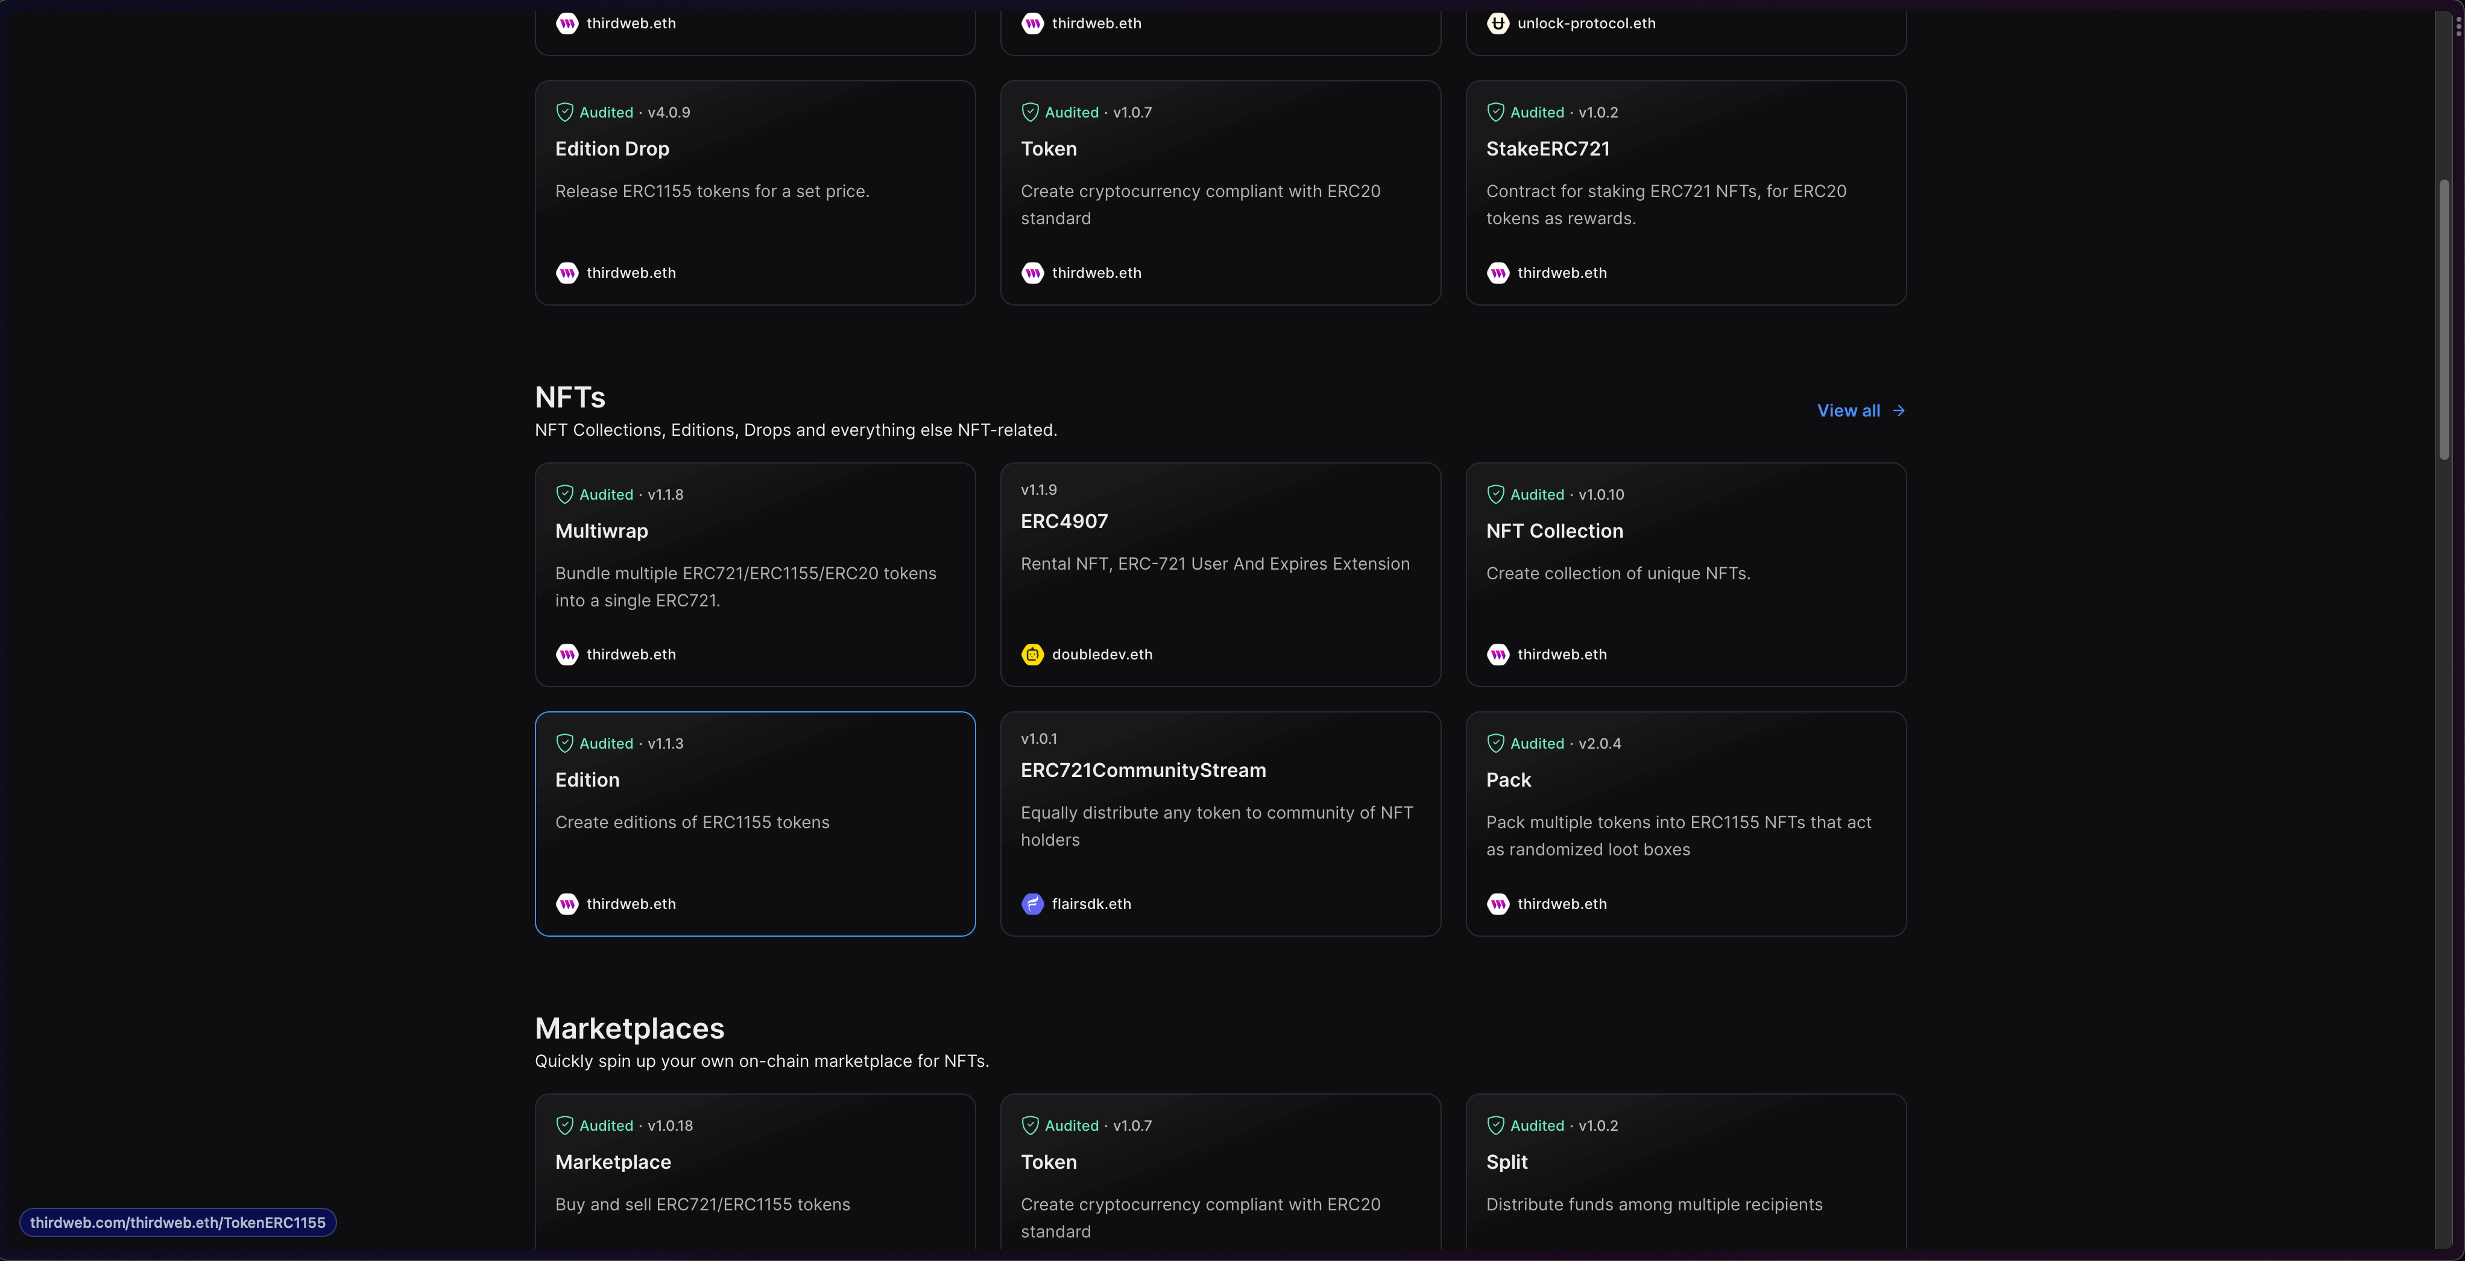Click the arrow icon next to View all
Image resolution: width=2465 pixels, height=1261 pixels.
coord(1899,410)
